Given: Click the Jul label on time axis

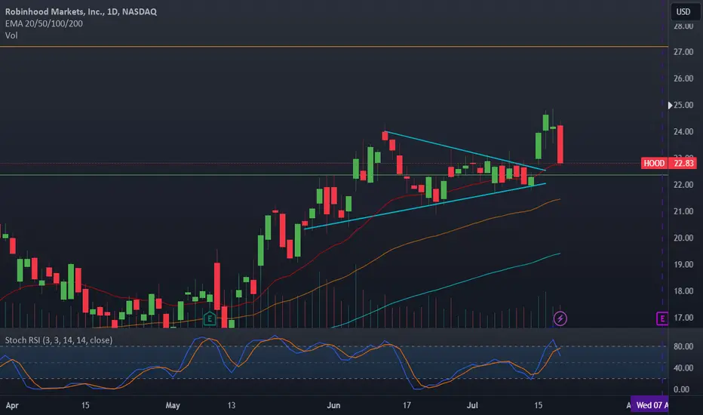Looking at the screenshot, I should (472, 405).
